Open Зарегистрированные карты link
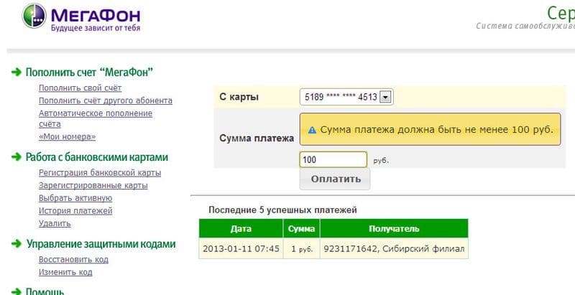 coord(93,186)
